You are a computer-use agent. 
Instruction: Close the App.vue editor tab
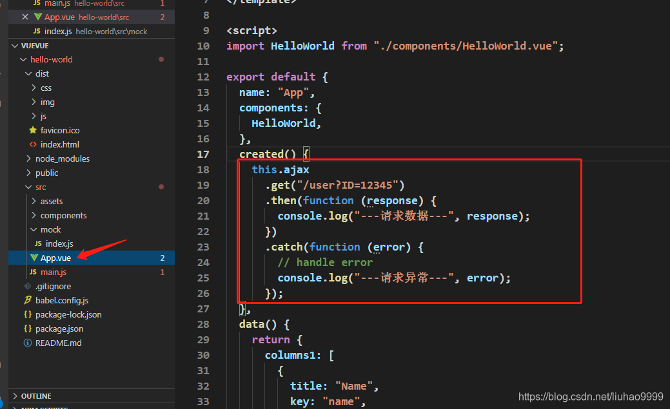(x=25, y=17)
